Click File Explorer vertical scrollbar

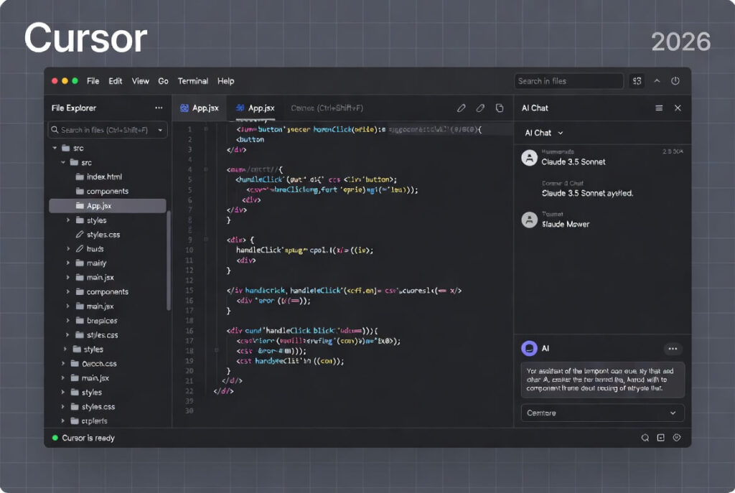click(169, 260)
